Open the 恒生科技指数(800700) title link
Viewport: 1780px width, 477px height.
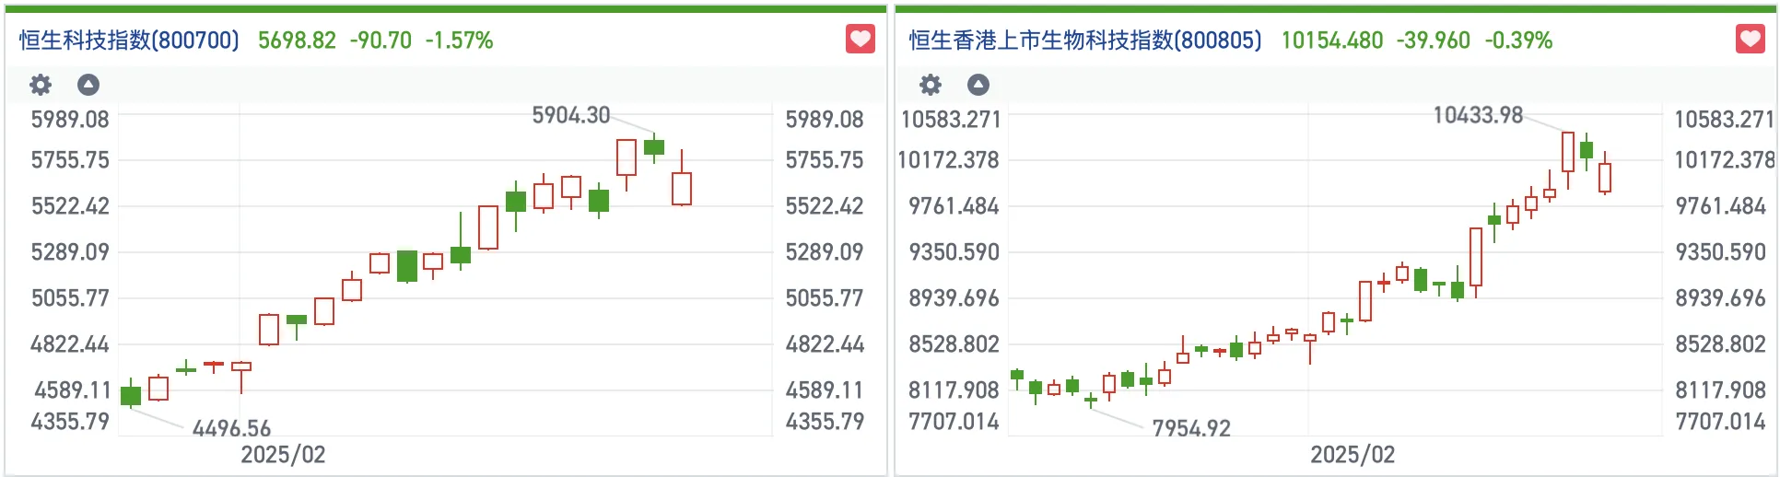point(129,41)
